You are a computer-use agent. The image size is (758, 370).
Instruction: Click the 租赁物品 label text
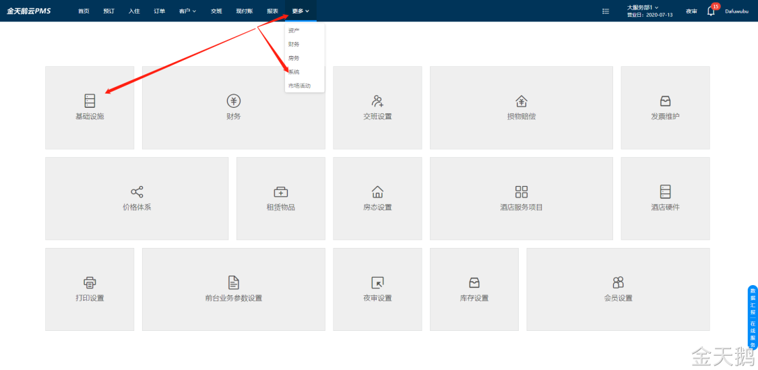pyautogui.click(x=281, y=208)
